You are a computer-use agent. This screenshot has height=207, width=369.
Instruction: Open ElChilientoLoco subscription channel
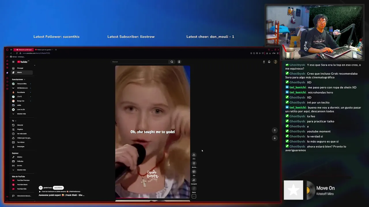tap(22, 88)
